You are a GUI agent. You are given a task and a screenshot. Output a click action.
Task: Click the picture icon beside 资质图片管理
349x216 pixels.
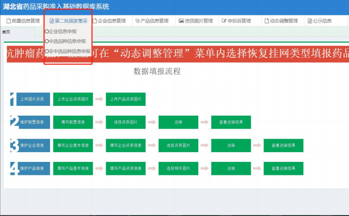[181, 21]
